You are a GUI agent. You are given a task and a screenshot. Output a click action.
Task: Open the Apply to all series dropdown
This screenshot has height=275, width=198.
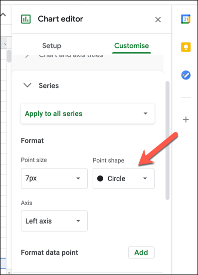(x=88, y=113)
